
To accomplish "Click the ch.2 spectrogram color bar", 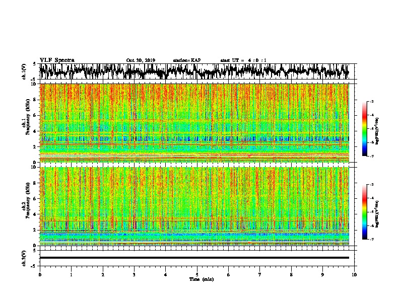I will pos(364,212).
